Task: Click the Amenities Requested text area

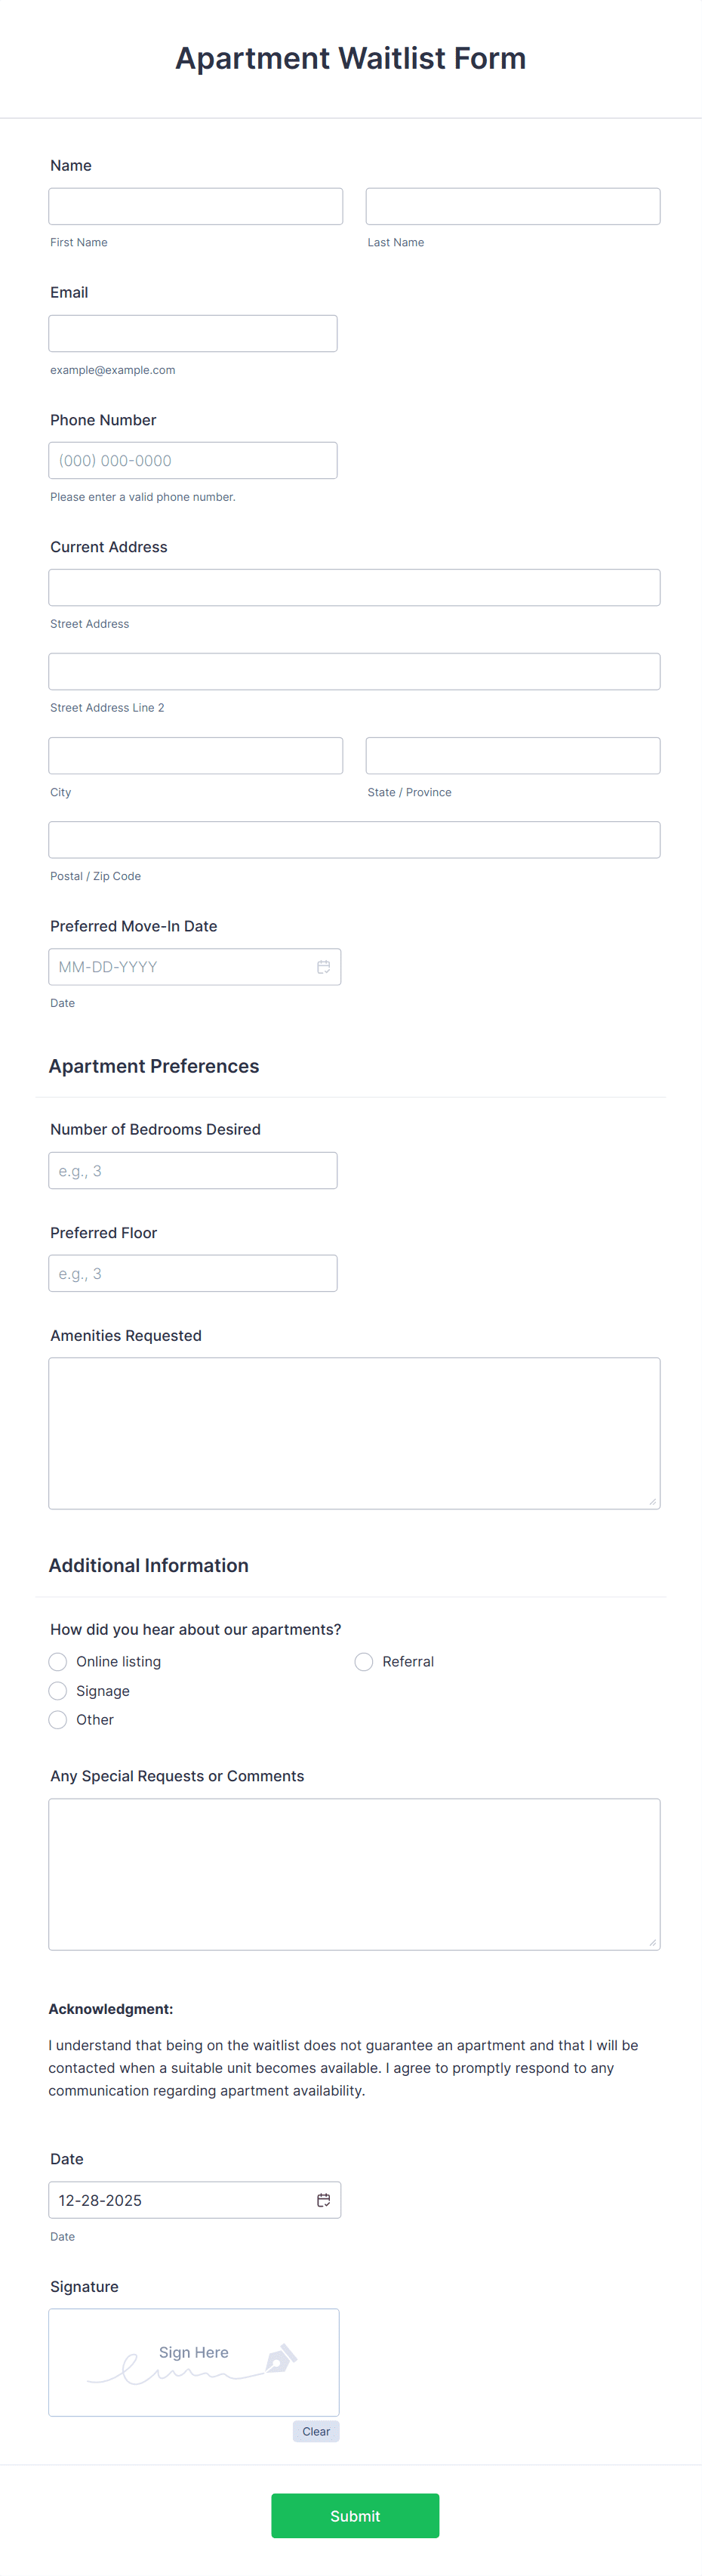Action: (353, 1430)
